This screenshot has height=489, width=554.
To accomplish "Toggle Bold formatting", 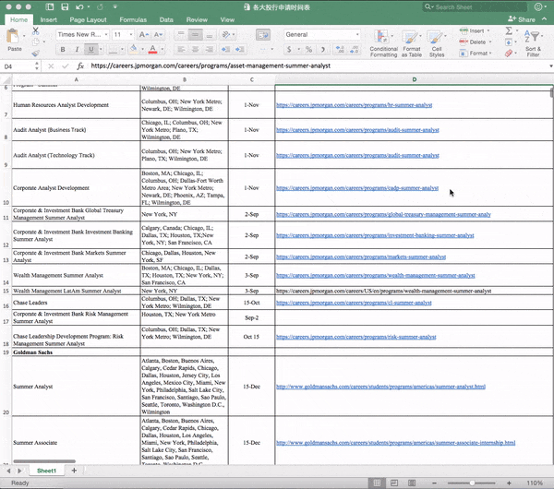I will 63,50.
